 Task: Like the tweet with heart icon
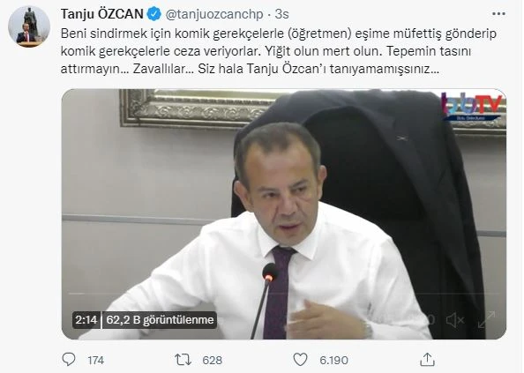pos(300,360)
